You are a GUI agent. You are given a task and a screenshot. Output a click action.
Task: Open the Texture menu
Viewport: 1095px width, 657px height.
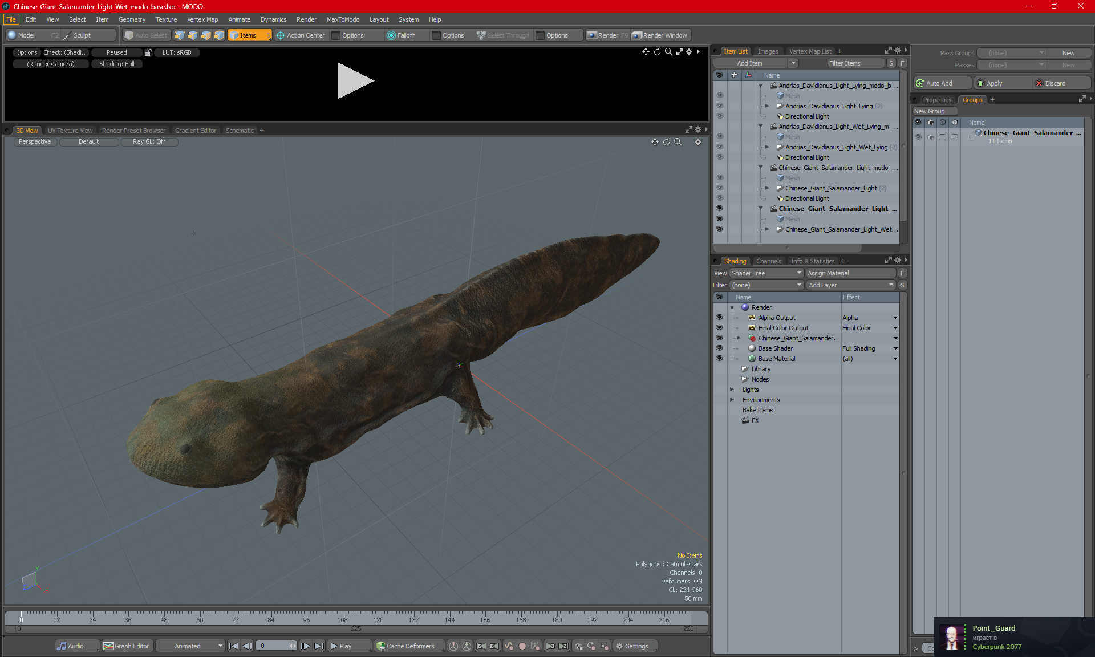coord(166,19)
